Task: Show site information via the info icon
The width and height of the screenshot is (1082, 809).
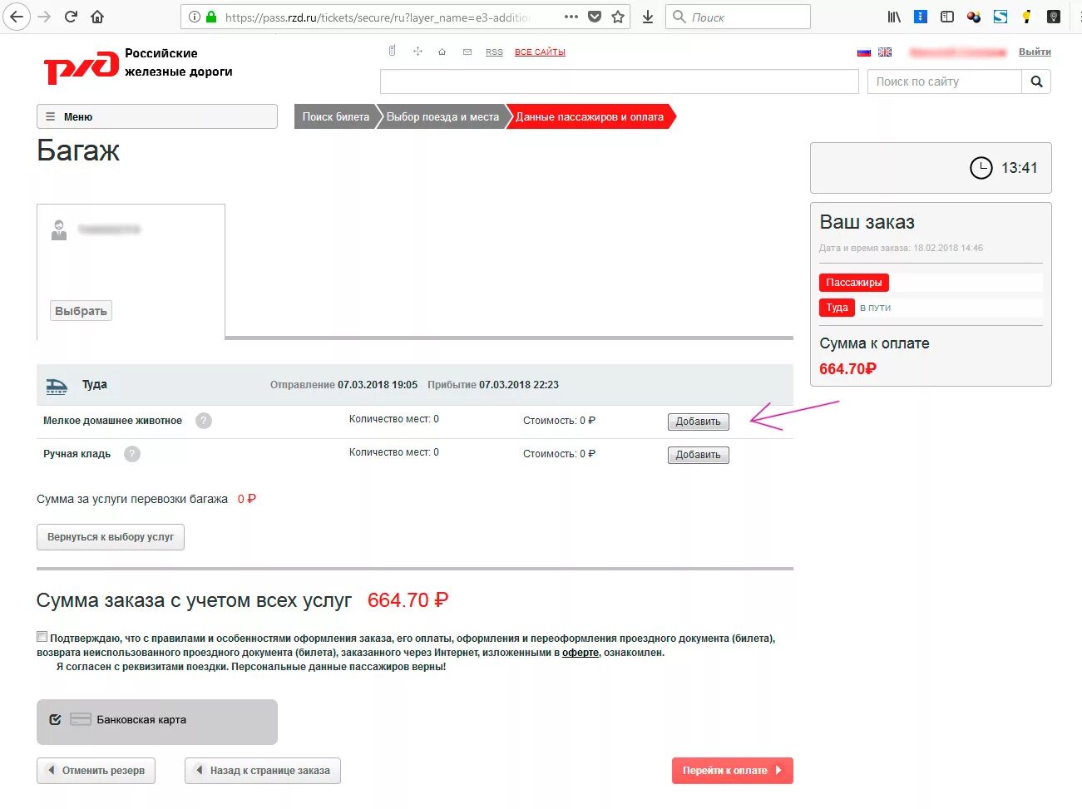Action: (194, 17)
